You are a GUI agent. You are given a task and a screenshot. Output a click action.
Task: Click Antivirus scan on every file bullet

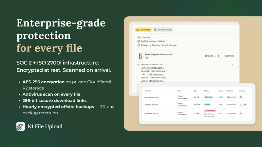tap(51, 94)
